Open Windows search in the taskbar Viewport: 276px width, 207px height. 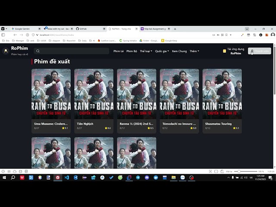pos(13,178)
